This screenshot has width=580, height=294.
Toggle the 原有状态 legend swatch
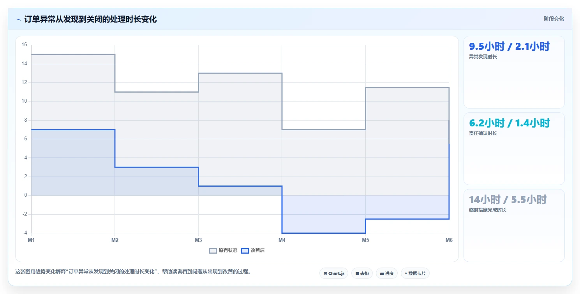pos(213,251)
